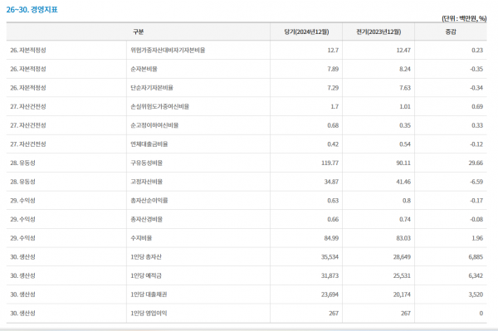Select the 고정자산비율 row label
The height and width of the screenshot is (331, 498).
pyautogui.click(x=146, y=182)
